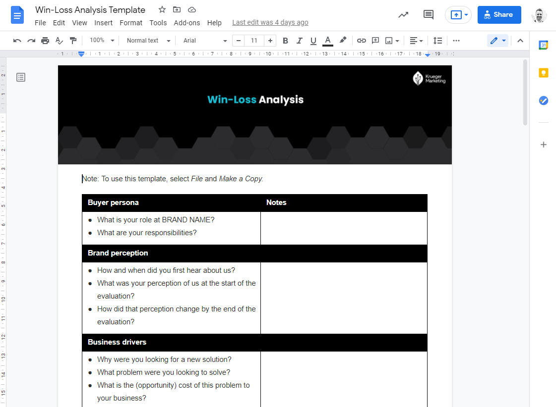
Task: Open the editing mode dropdown
Action: (498, 41)
